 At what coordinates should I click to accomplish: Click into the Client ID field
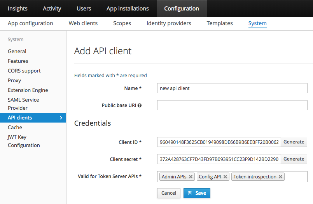click(x=219, y=142)
